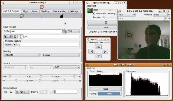Switch to the Stacking tab
Image resolution: width=173 pixels, height=101 pixels.
point(45,11)
